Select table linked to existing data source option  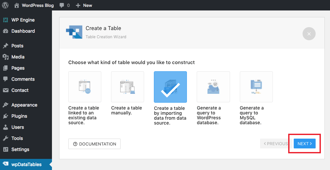(85, 87)
